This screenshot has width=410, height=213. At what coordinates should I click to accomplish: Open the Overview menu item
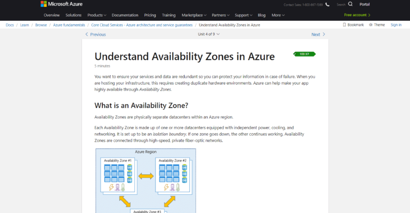pos(52,15)
